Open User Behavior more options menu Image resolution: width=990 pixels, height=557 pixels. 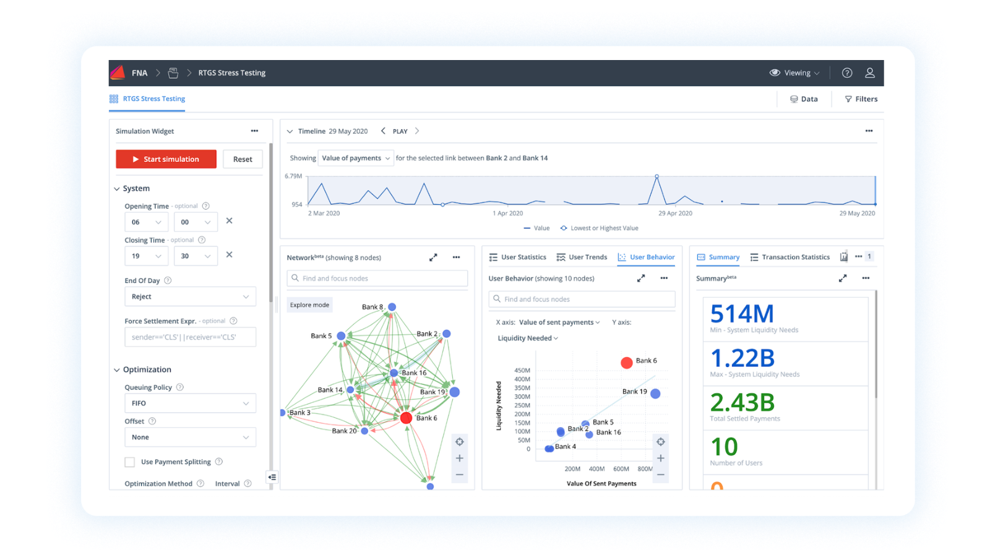click(664, 278)
